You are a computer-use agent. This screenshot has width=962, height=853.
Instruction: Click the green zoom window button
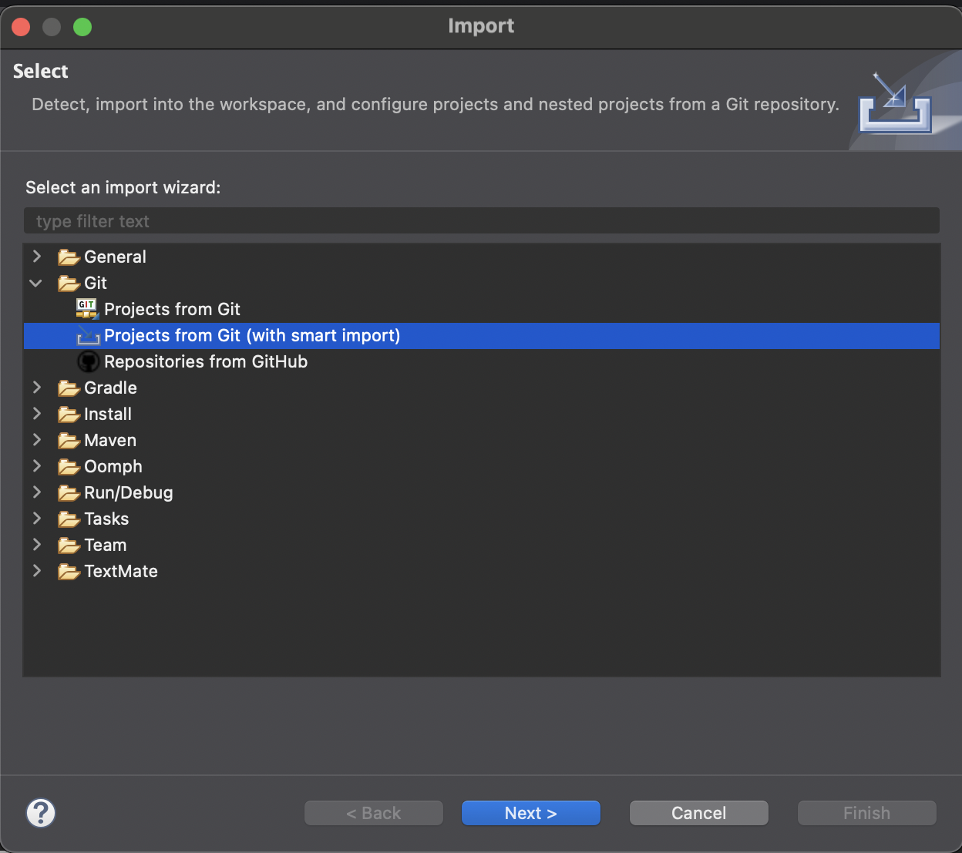(82, 27)
